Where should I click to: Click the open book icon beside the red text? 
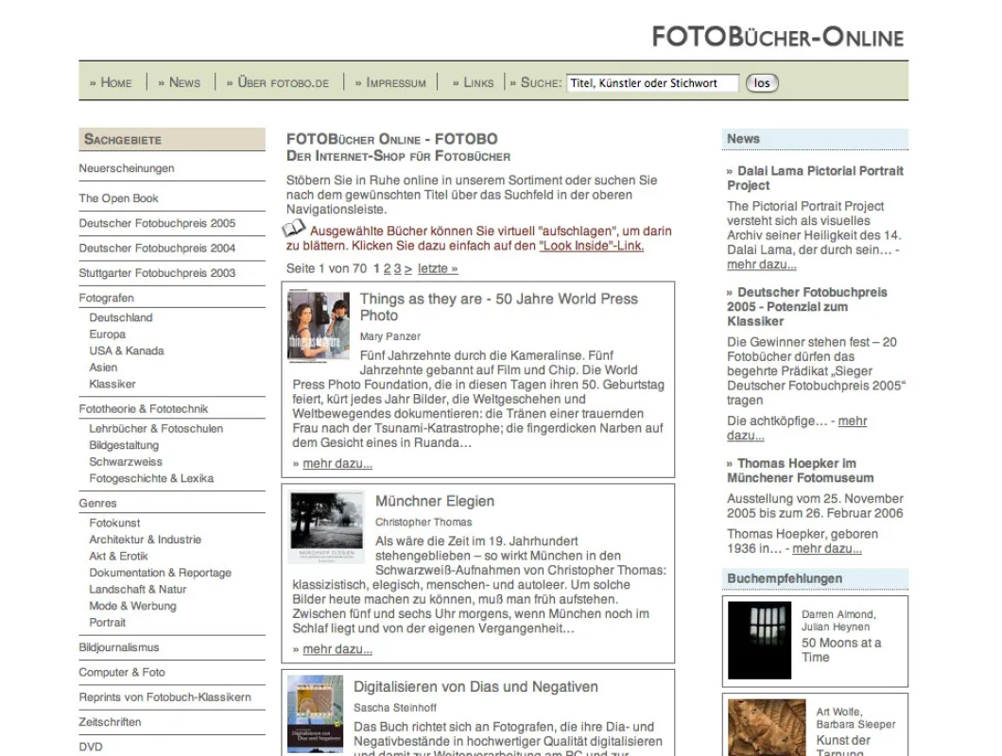point(294,228)
